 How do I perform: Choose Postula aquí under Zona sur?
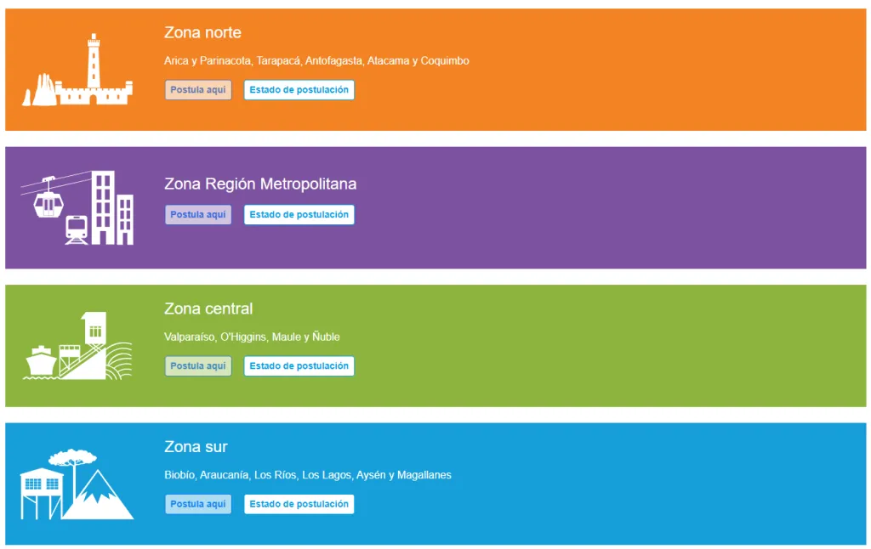pos(198,504)
